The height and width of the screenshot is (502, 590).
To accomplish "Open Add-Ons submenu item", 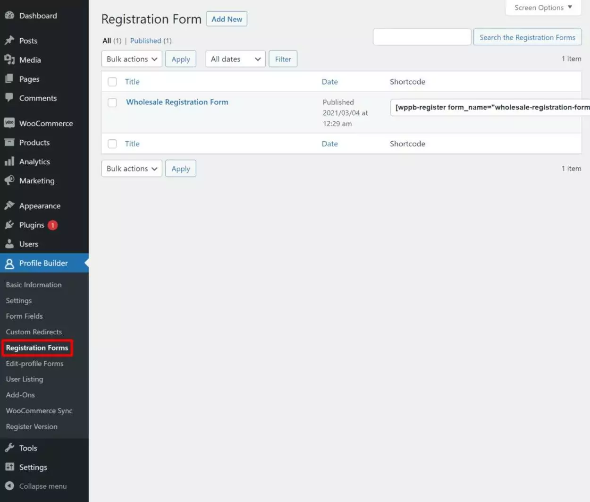I will point(20,395).
